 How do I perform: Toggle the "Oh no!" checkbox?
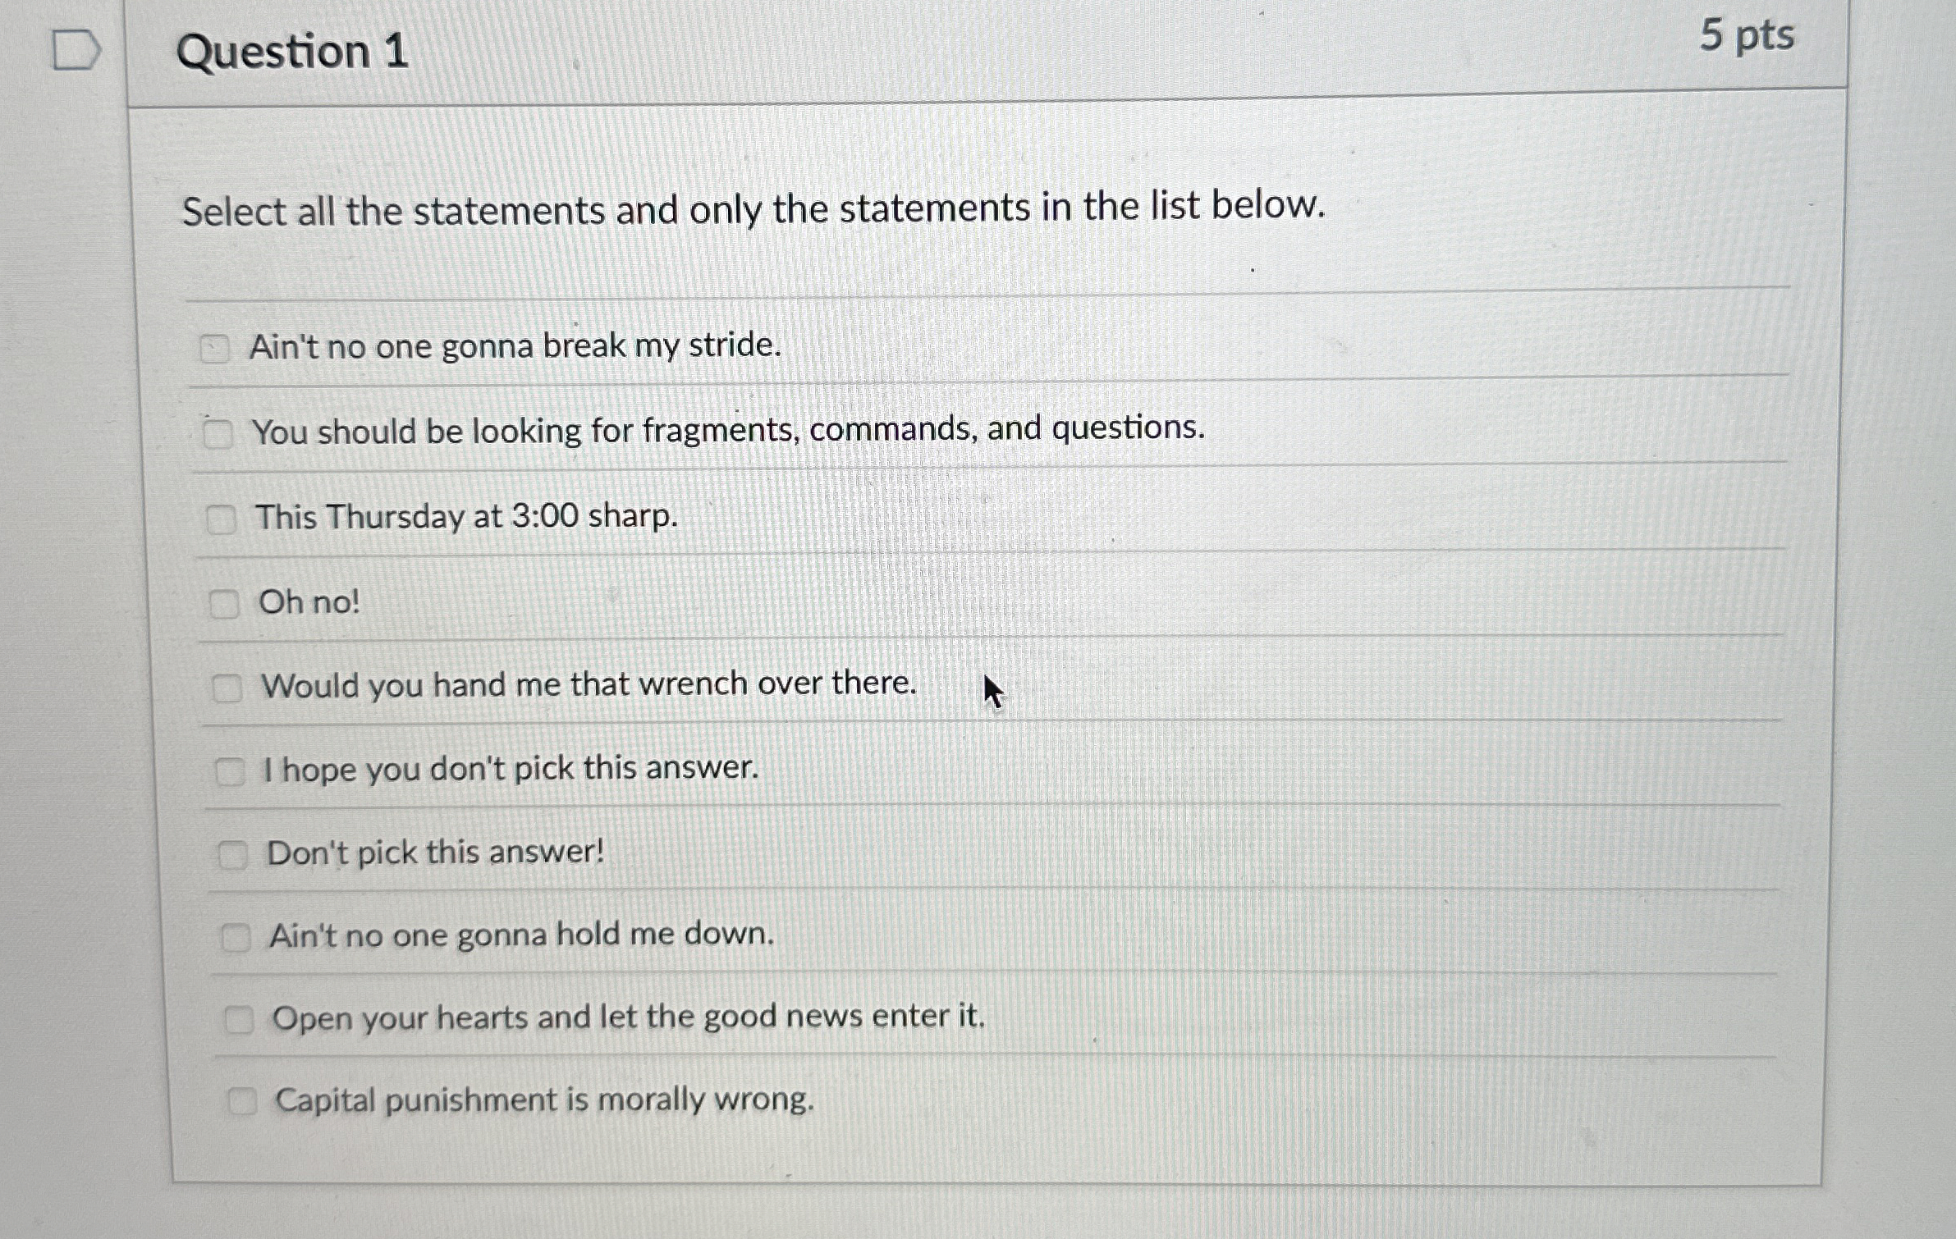[x=224, y=604]
